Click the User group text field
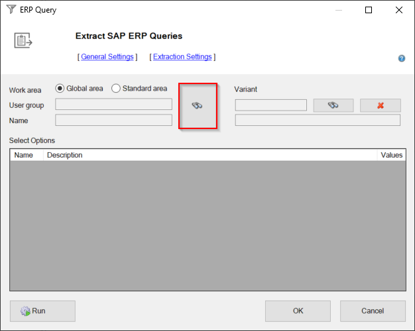Image resolution: width=415 pixels, height=331 pixels. point(113,105)
